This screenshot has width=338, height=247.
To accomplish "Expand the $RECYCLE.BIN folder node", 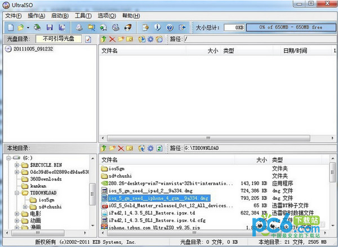I will point(17,165).
